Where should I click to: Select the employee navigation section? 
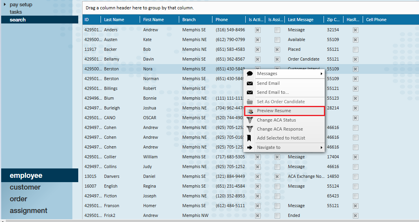click(40, 175)
